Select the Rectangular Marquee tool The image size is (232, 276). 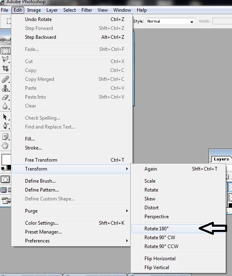(6, 51)
